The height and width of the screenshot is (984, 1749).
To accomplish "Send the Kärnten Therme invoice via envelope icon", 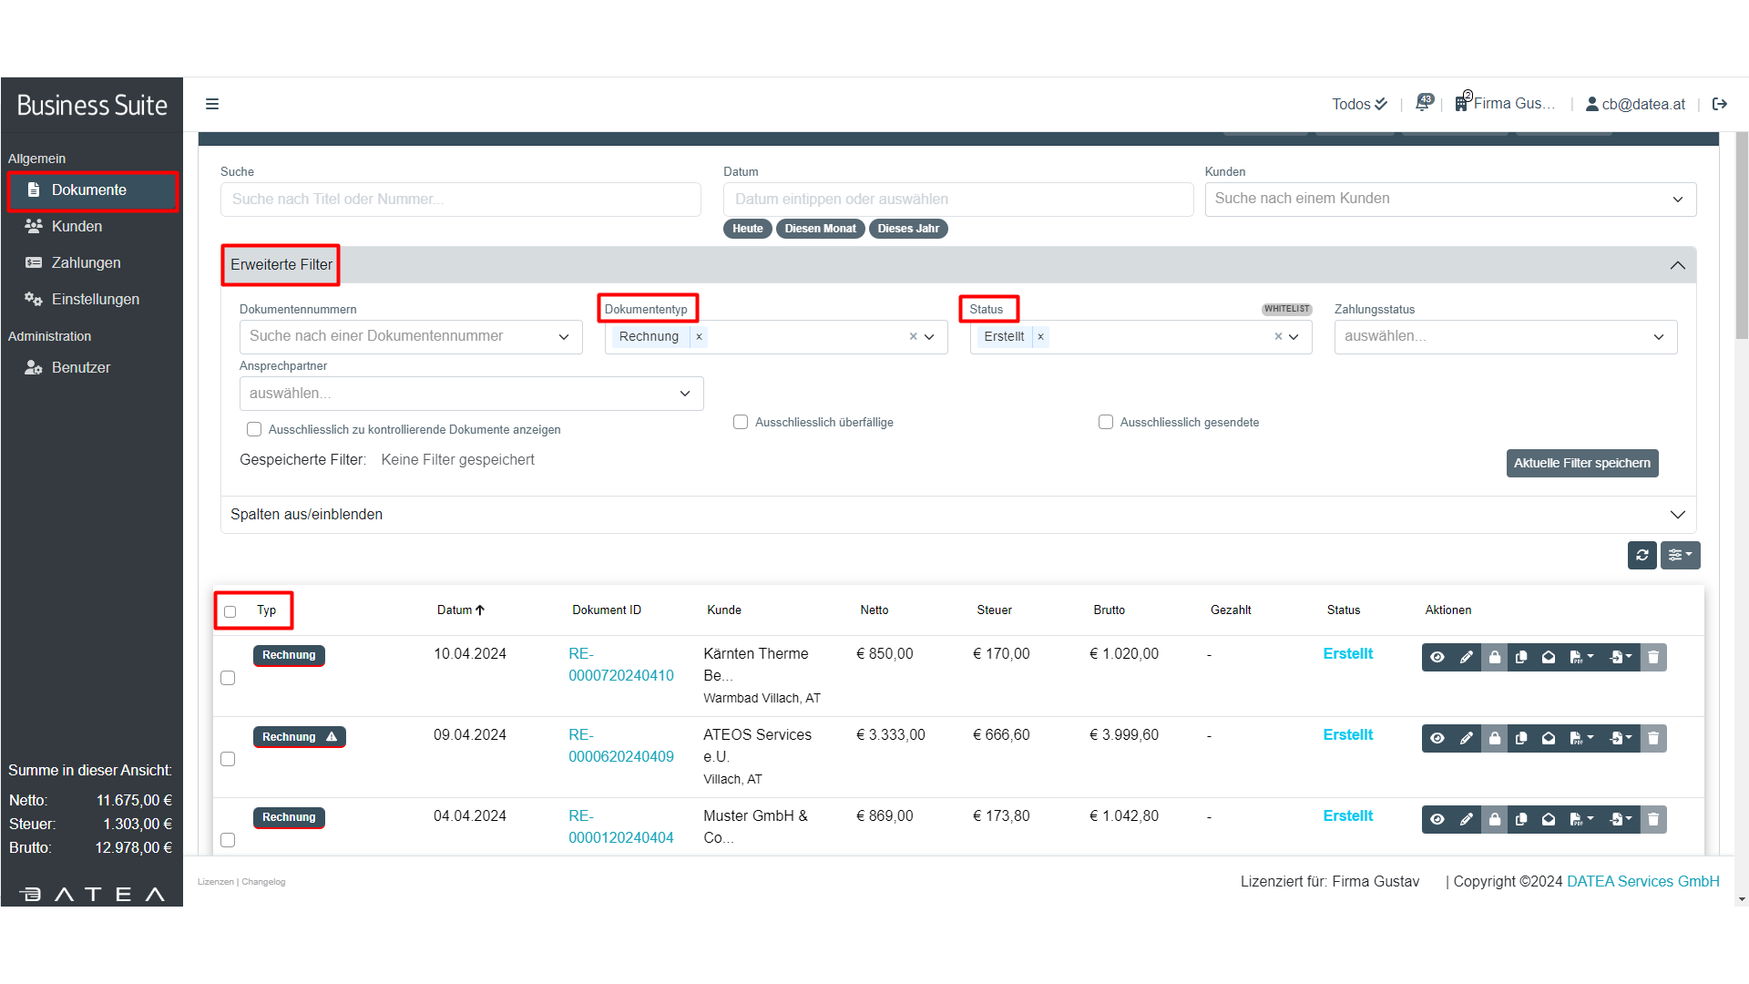I will click(1548, 657).
